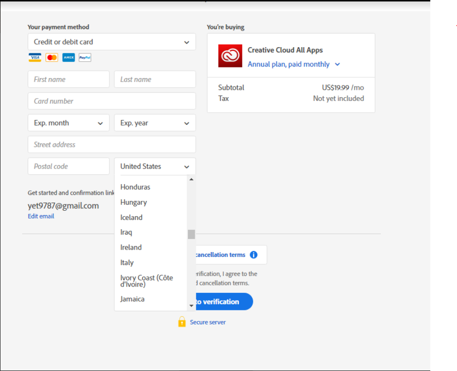Select Ivory Coast (Côte d'Ivoire) option
457x371 pixels.
coord(147,281)
